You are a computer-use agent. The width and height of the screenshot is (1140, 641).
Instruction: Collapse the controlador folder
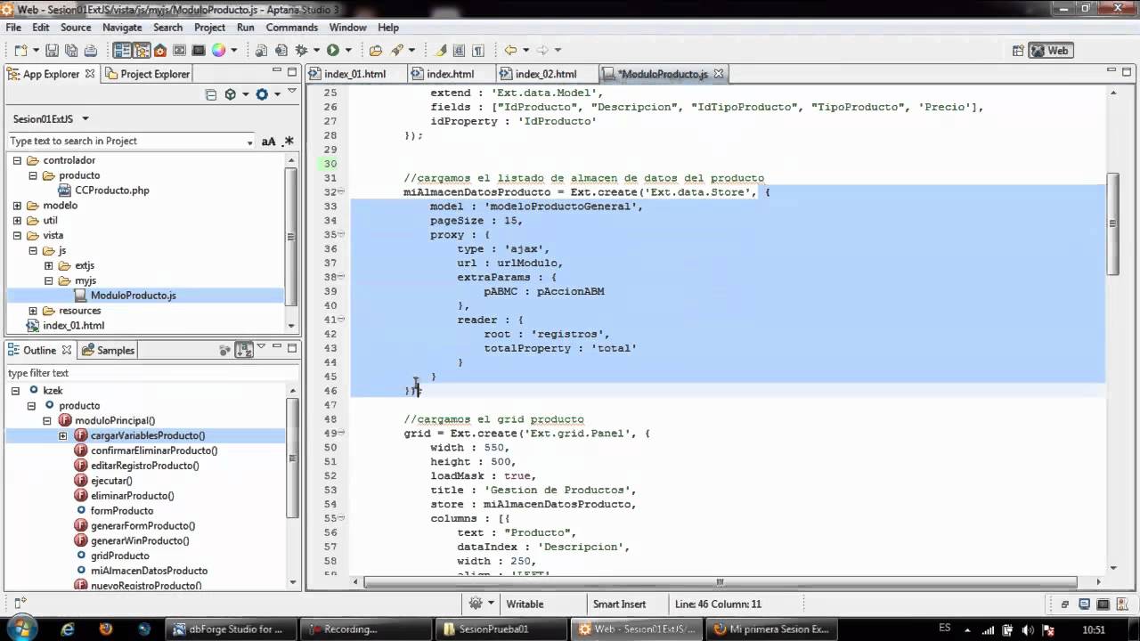click(17, 160)
